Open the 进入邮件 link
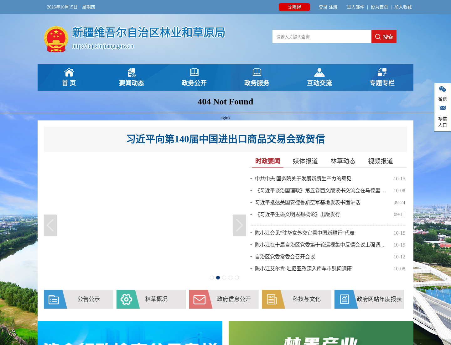The width and height of the screenshot is (451, 345). pyautogui.click(x=355, y=7)
